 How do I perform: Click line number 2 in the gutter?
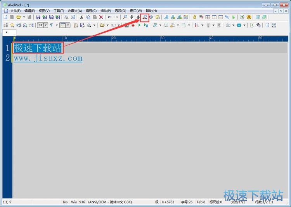coord(7,58)
